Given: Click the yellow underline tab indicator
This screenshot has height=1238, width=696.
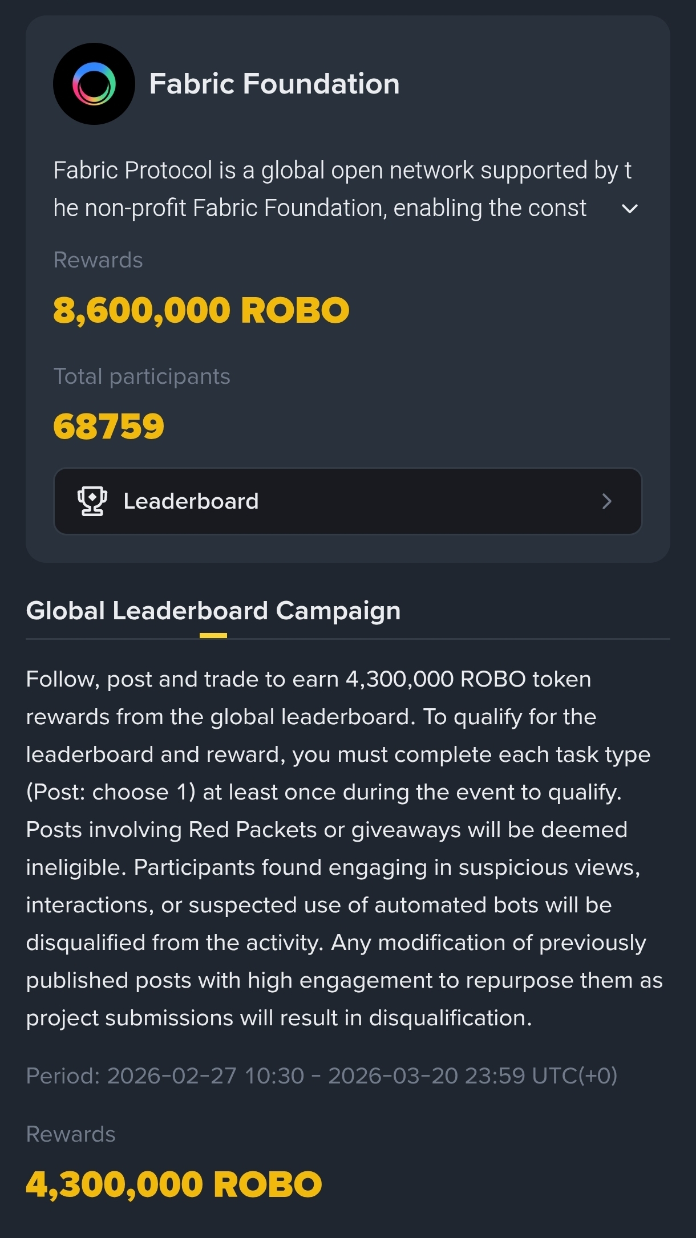Looking at the screenshot, I should tap(213, 635).
